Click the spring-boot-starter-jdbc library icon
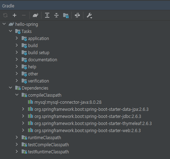170x159 pixels. tap(31, 116)
